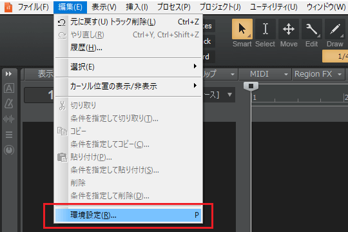Image resolution: width=348 pixels, height=232 pixels.
Task: Click the Cakewalk app logo icon
Action: click(x=8, y=7)
